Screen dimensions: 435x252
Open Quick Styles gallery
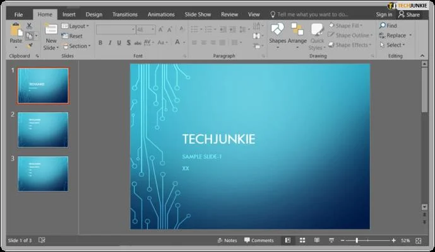pyautogui.click(x=317, y=37)
